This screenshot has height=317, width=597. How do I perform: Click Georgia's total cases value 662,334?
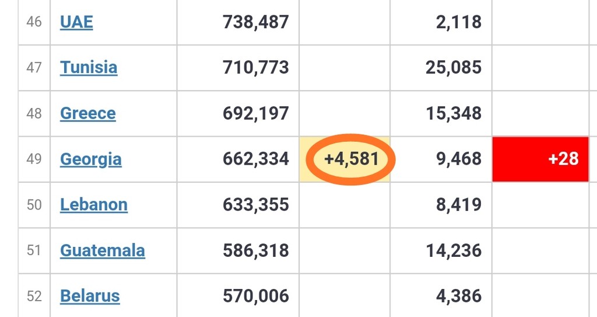click(x=255, y=159)
